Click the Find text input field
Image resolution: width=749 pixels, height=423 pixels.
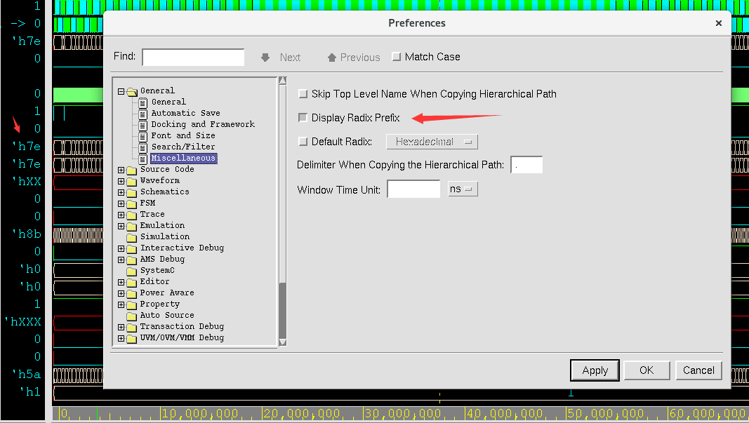[x=193, y=58]
